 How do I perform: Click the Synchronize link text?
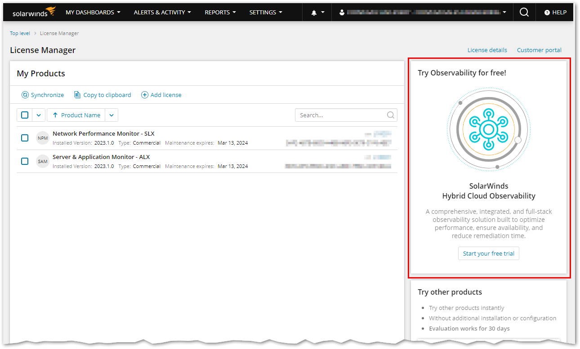[x=47, y=95]
